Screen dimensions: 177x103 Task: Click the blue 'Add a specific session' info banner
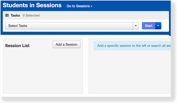(x=132, y=46)
